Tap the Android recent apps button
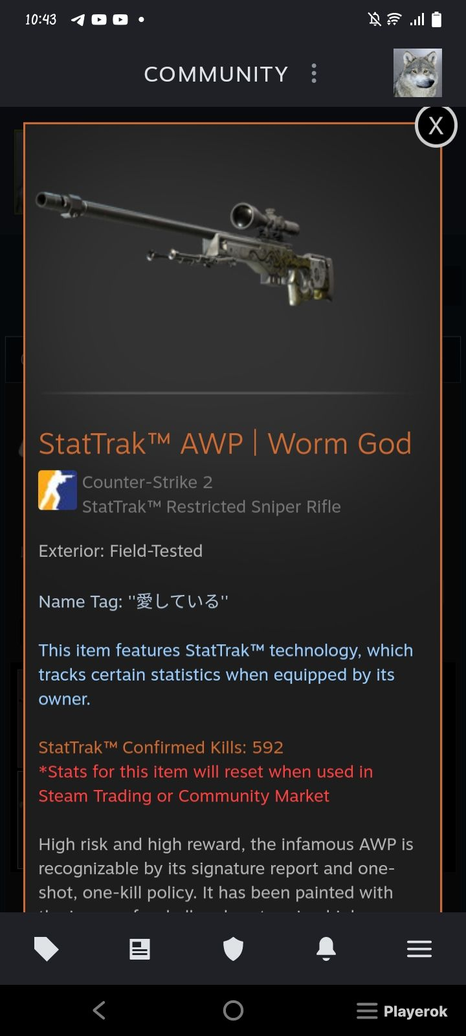 point(367,1011)
